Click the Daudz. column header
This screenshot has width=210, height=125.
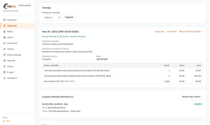pyautogui.click(x=167, y=65)
